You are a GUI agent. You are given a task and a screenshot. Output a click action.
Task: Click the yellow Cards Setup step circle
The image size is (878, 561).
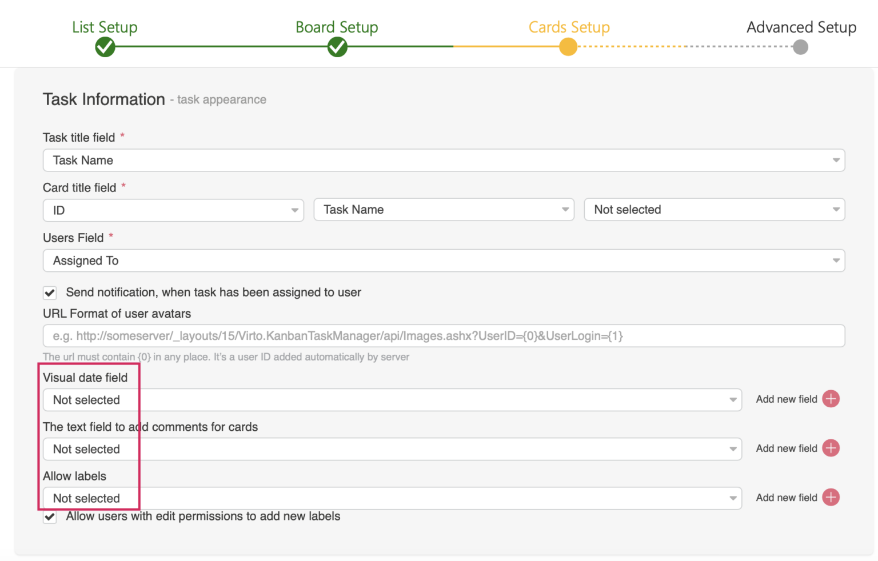pyautogui.click(x=568, y=47)
